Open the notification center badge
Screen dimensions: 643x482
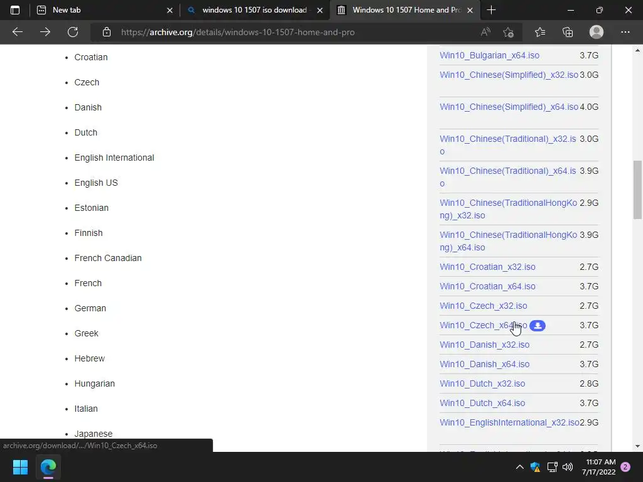625,467
